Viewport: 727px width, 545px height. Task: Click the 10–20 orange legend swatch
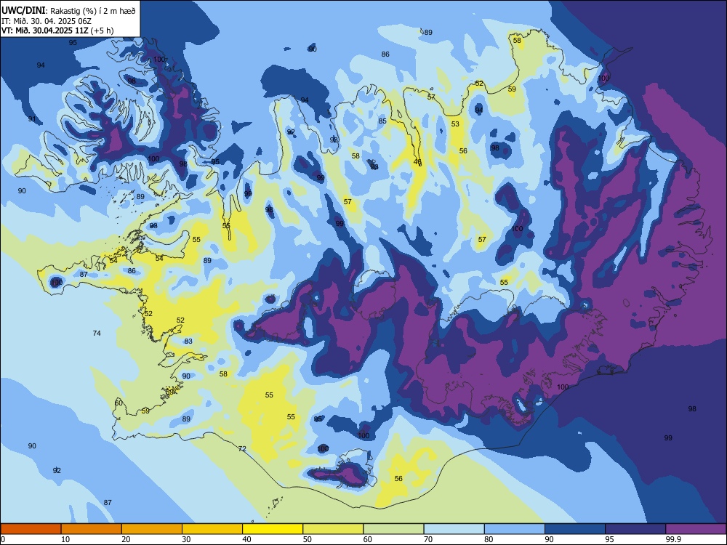pyautogui.click(x=92, y=529)
